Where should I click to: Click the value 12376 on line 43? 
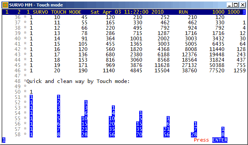pyautogui.click(x=189, y=54)
